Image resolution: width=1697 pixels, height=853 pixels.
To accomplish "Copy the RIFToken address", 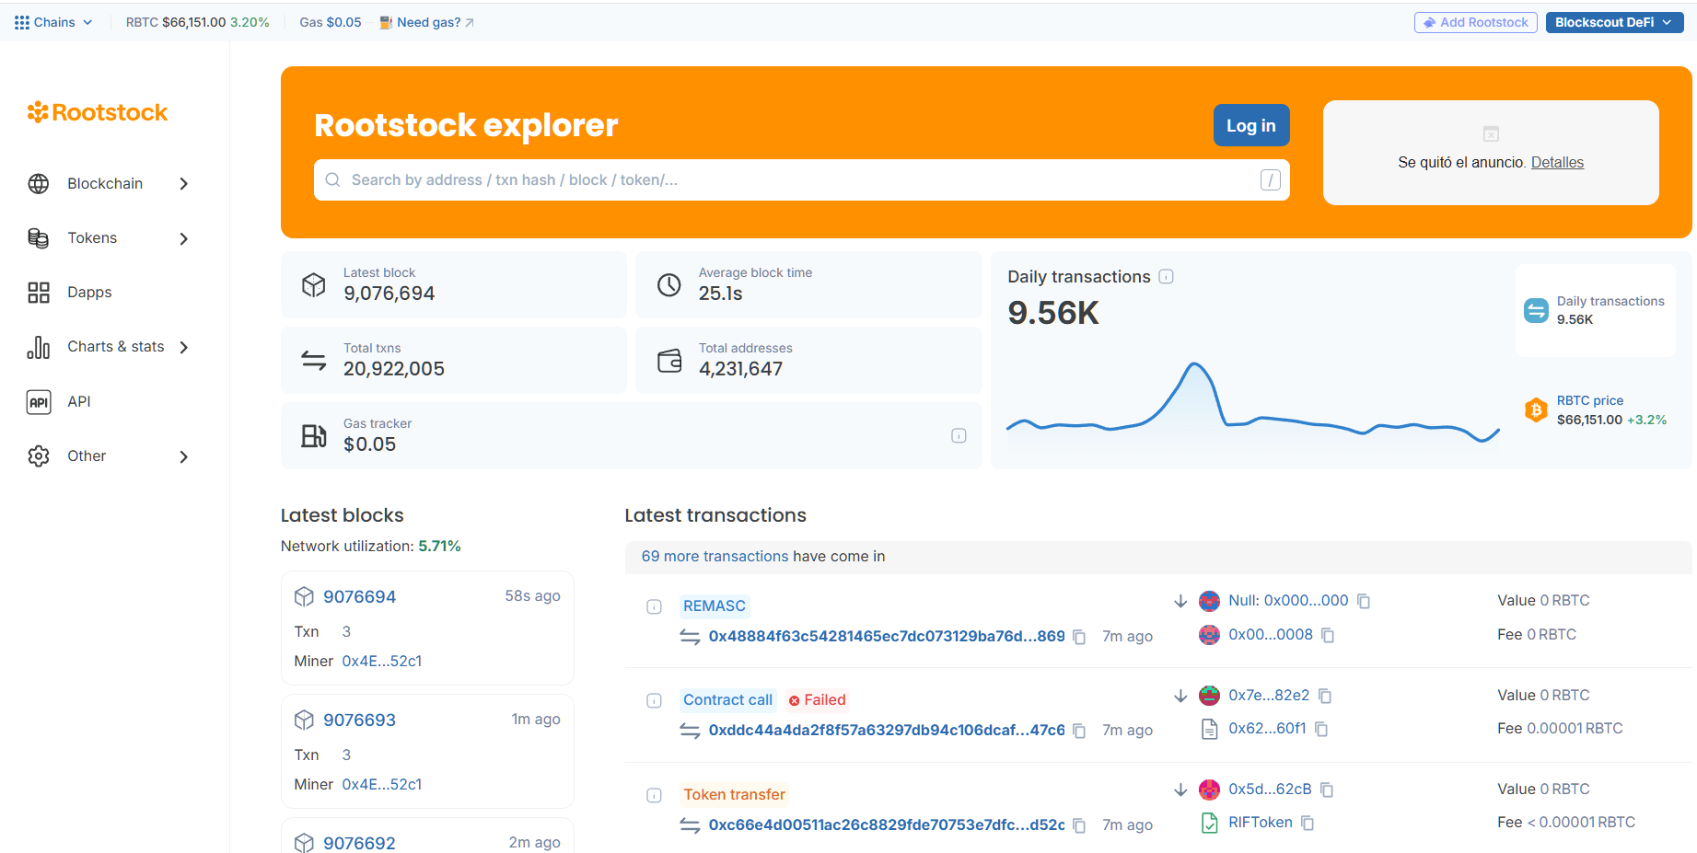I will click(x=1308, y=823).
